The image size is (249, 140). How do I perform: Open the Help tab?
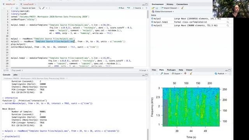[181, 70]
